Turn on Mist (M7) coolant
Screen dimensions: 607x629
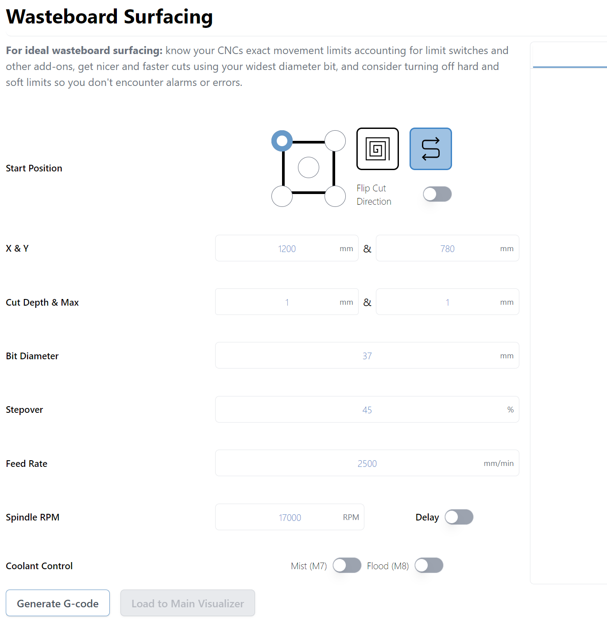coord(347,565)
